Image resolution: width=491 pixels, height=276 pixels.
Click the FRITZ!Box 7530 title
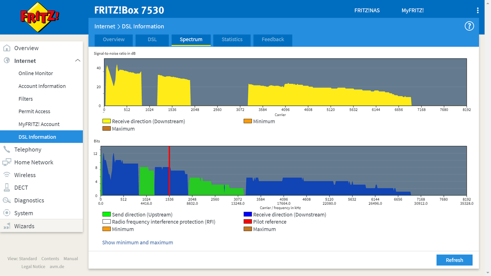(x=129, y=10)
